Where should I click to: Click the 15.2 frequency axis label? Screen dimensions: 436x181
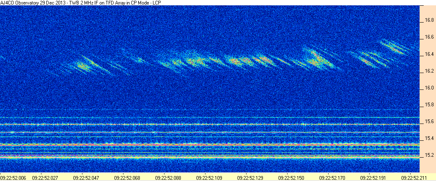tap(429, 155)
